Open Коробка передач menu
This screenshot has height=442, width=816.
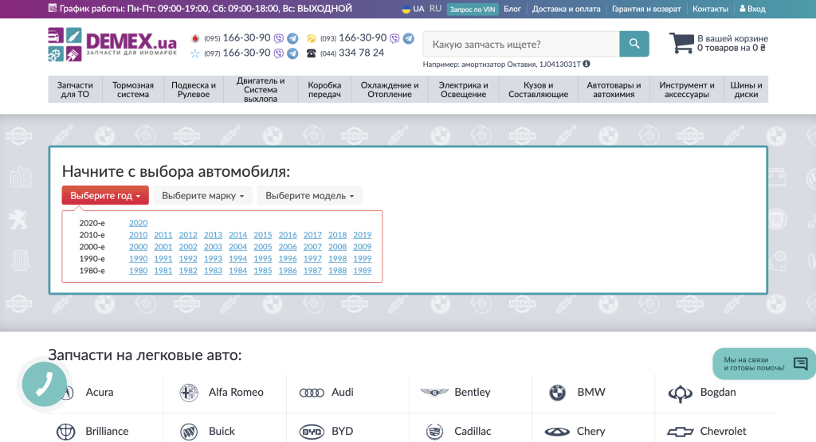[325, 89]
